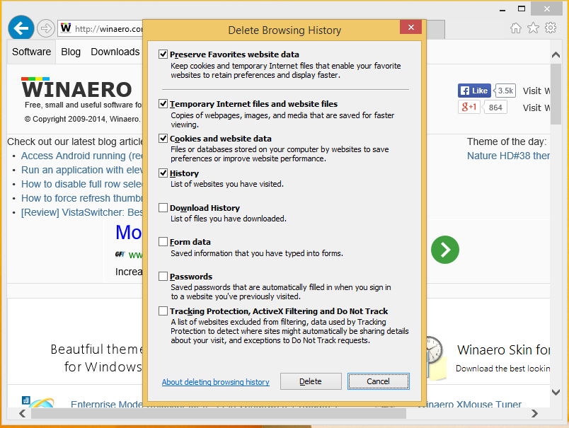Click the Facebook Like button
This screenshot has height=428, width=569.
tap(474, 91)
